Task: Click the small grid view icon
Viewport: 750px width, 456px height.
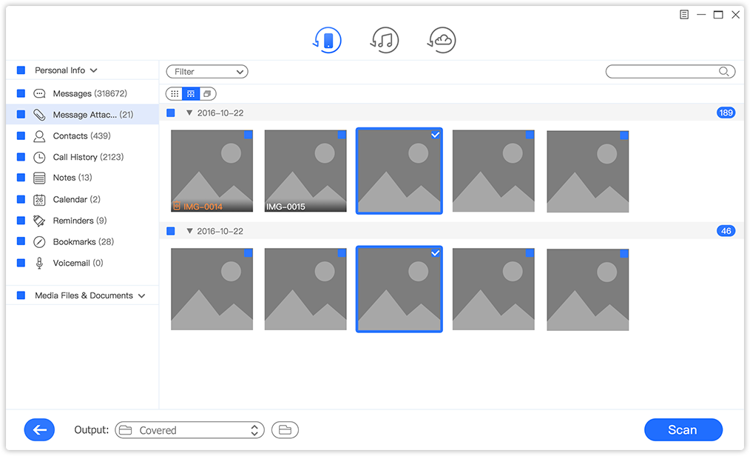Action: point(174,94)
